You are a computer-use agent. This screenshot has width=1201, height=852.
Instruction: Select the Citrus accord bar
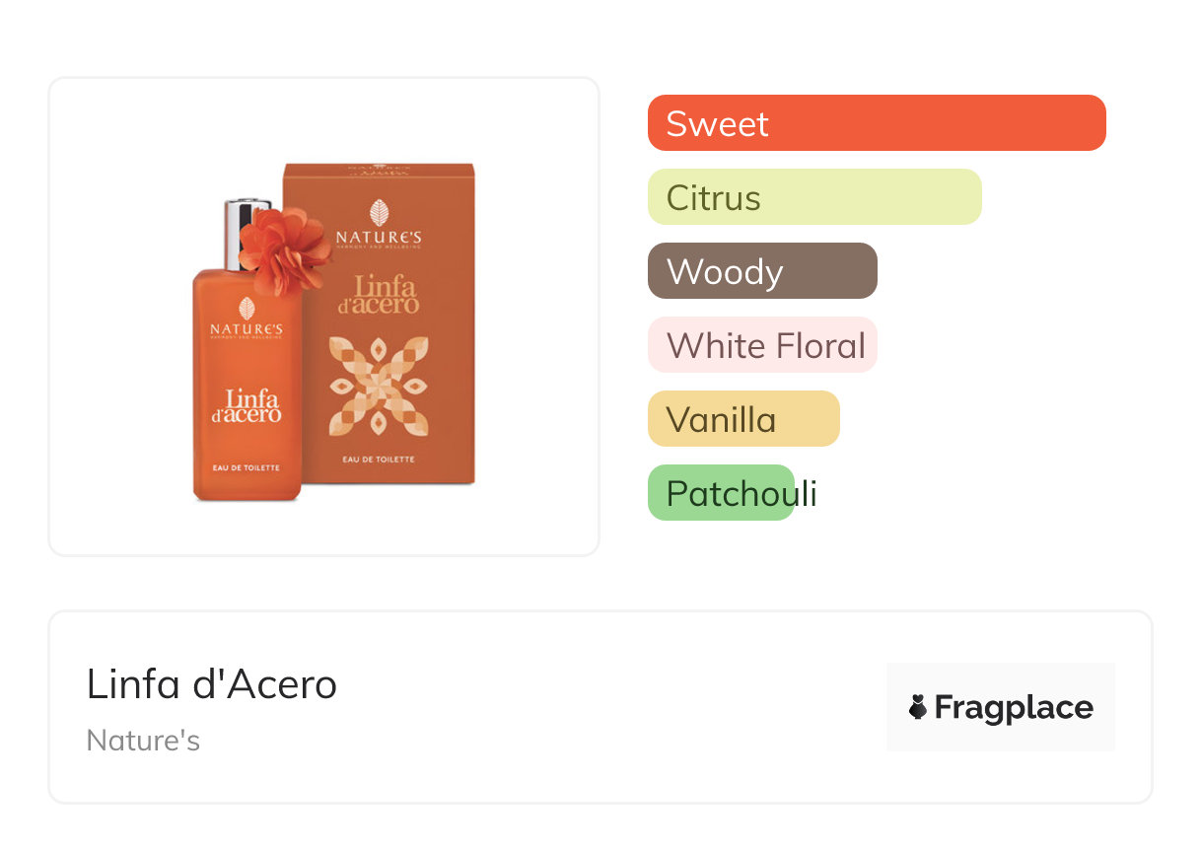coord(813,197)
